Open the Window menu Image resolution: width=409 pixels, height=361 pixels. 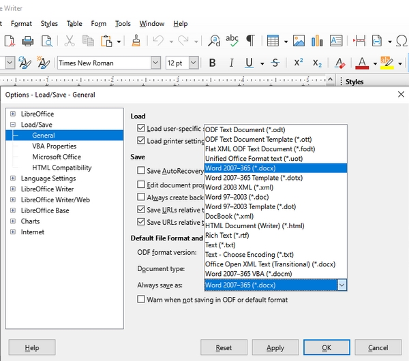coord(152,24)
